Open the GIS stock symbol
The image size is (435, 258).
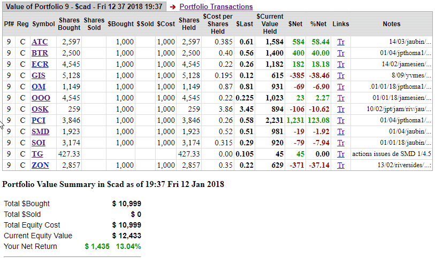point(39,76)
